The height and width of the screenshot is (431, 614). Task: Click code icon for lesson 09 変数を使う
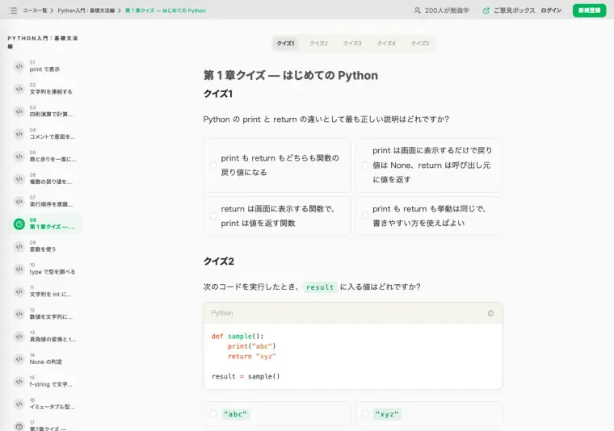pyautogui.click(x=19, y=246)
